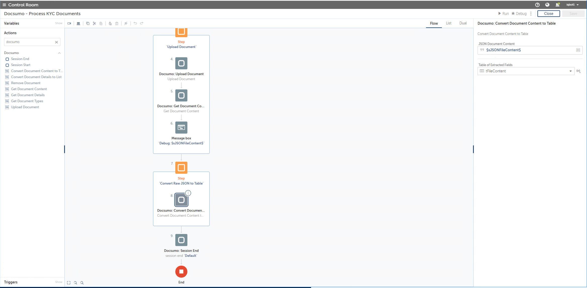Open the iqbot1 user menu
Viewport: 587px width, 288px height.
[572, 5]
